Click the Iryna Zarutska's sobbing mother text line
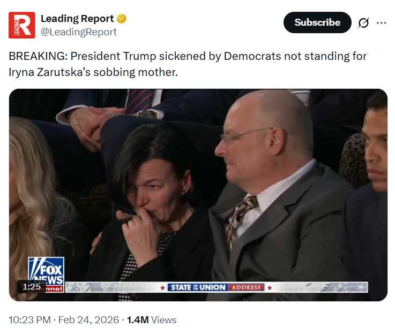 point(93,72)
